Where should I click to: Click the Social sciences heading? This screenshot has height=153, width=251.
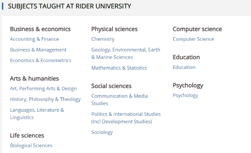coord(112,86)
